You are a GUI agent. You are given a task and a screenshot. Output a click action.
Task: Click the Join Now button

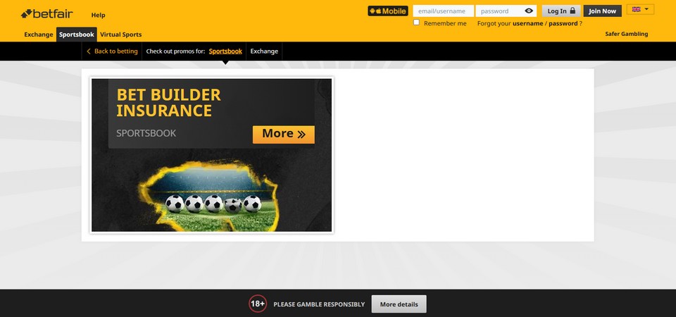tap(603, 11)
